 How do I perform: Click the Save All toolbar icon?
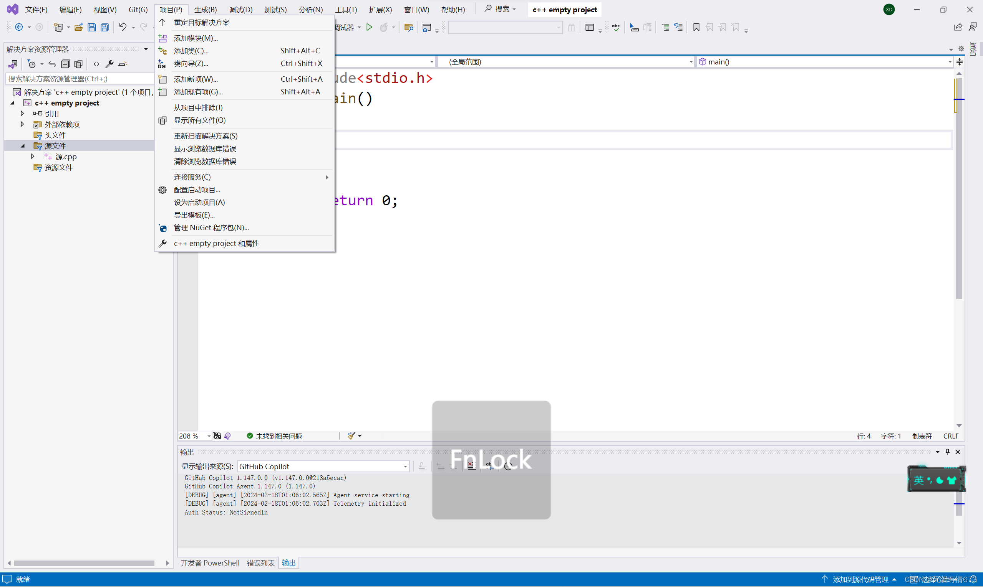click(x=104, y=27)
